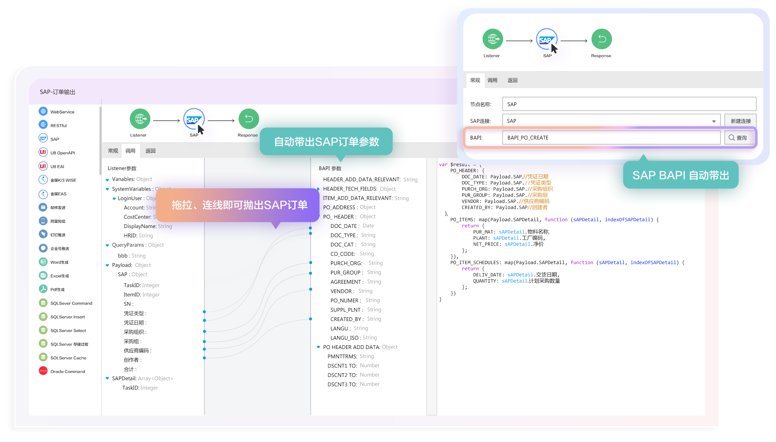Select the Excel生成 icon
The width and height of the screenshot is (776, 442).
43,275
